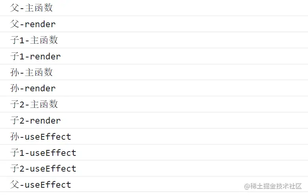Click the 父-主函数 log line
Viewport: 308px width, 196px height.
32,8
